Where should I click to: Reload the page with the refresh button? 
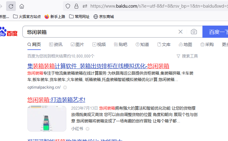11,6
